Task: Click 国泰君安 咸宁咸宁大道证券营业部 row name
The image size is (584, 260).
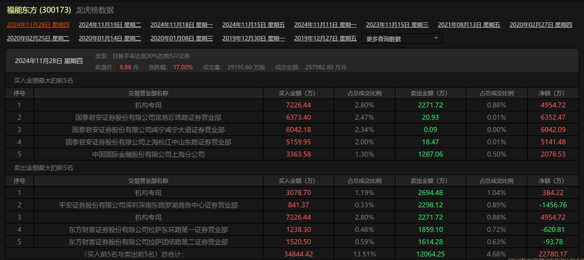Action: pos(148,130)
